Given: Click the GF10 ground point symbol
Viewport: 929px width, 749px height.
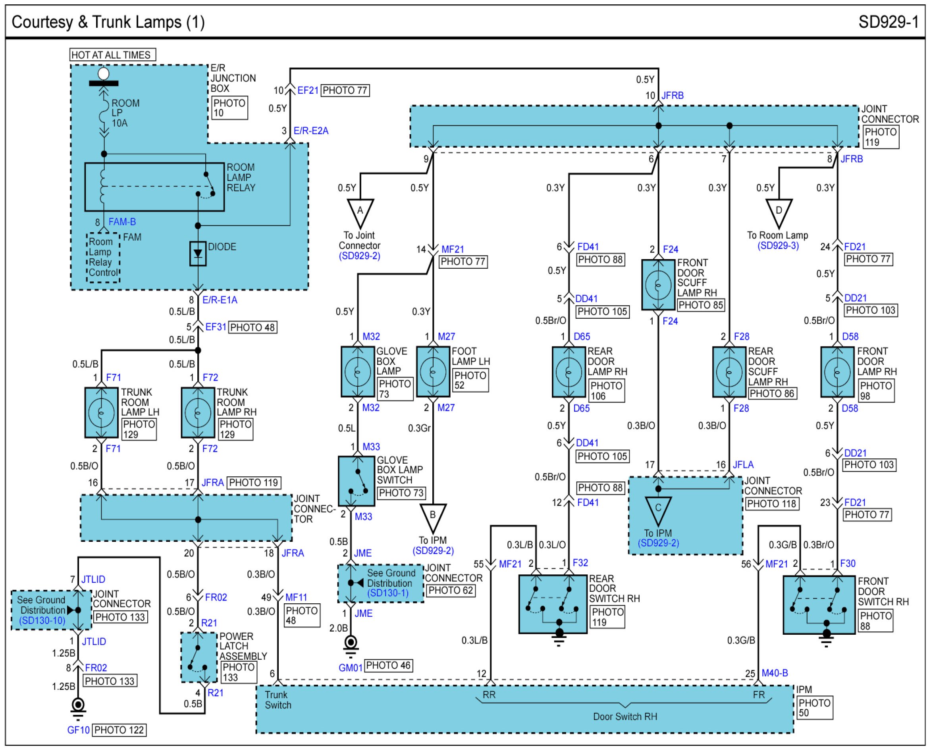Looking at the screenshot, I should pos(78,706).
